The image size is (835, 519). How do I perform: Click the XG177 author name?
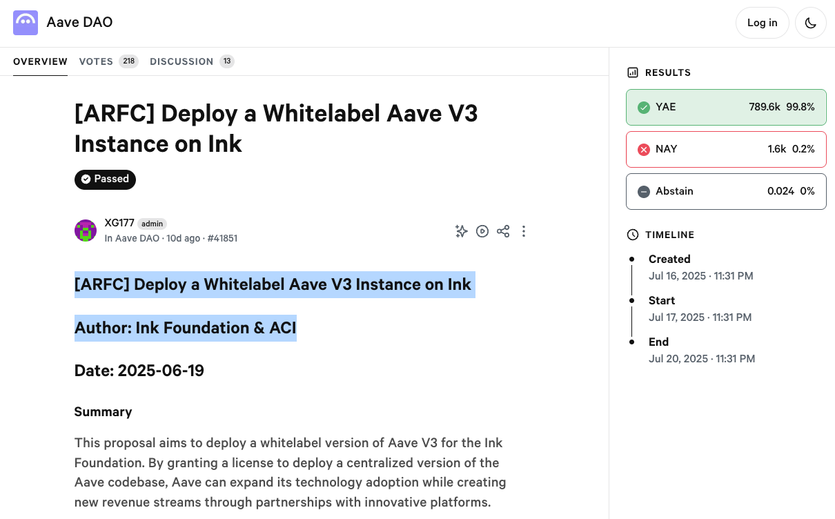point(119,223)
